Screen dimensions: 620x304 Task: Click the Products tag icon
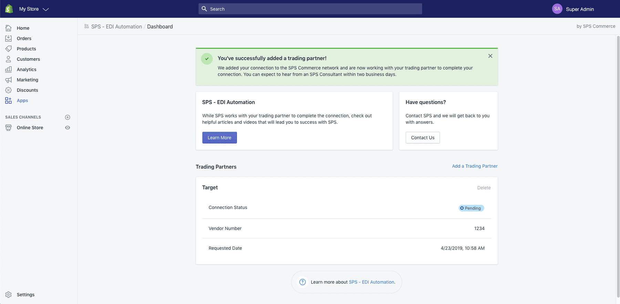[x=9, y=49]
